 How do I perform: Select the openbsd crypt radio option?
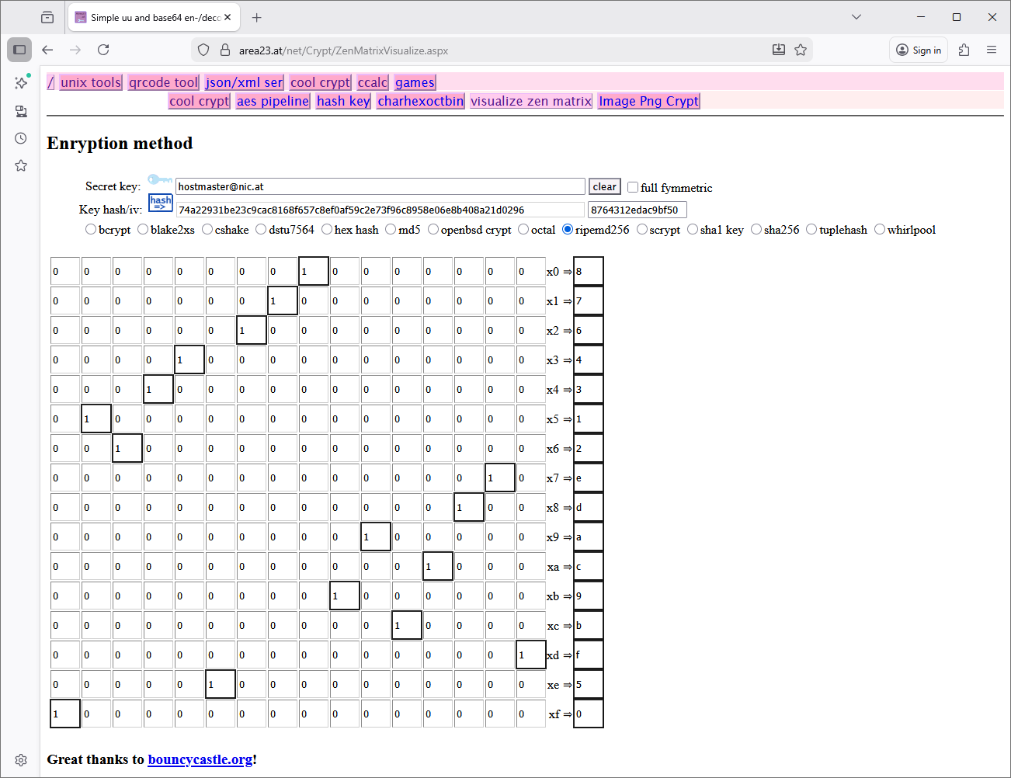433,229
